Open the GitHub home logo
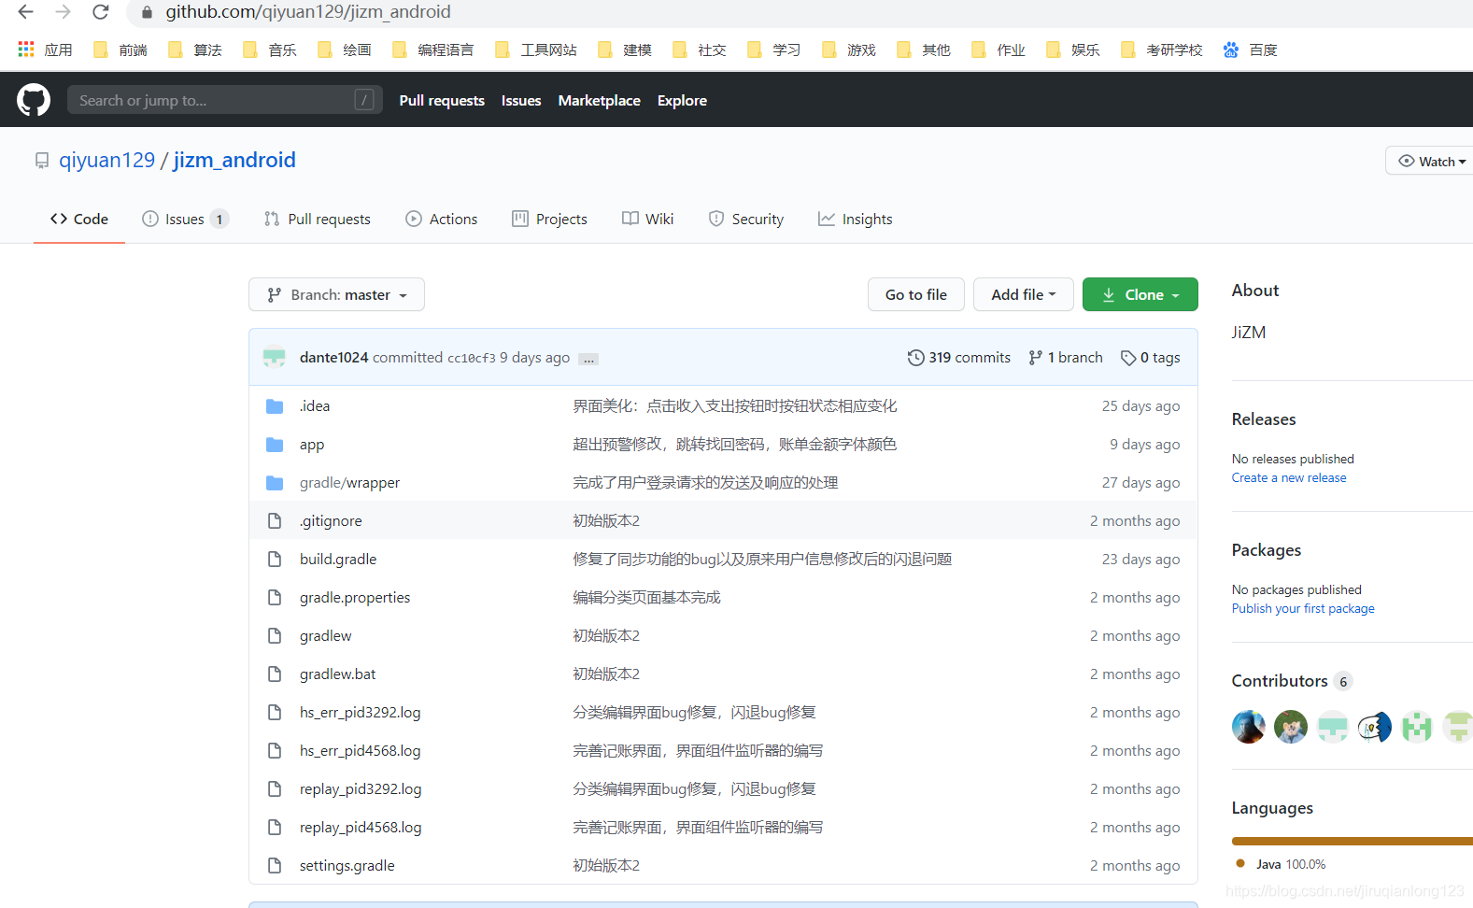 34,100
